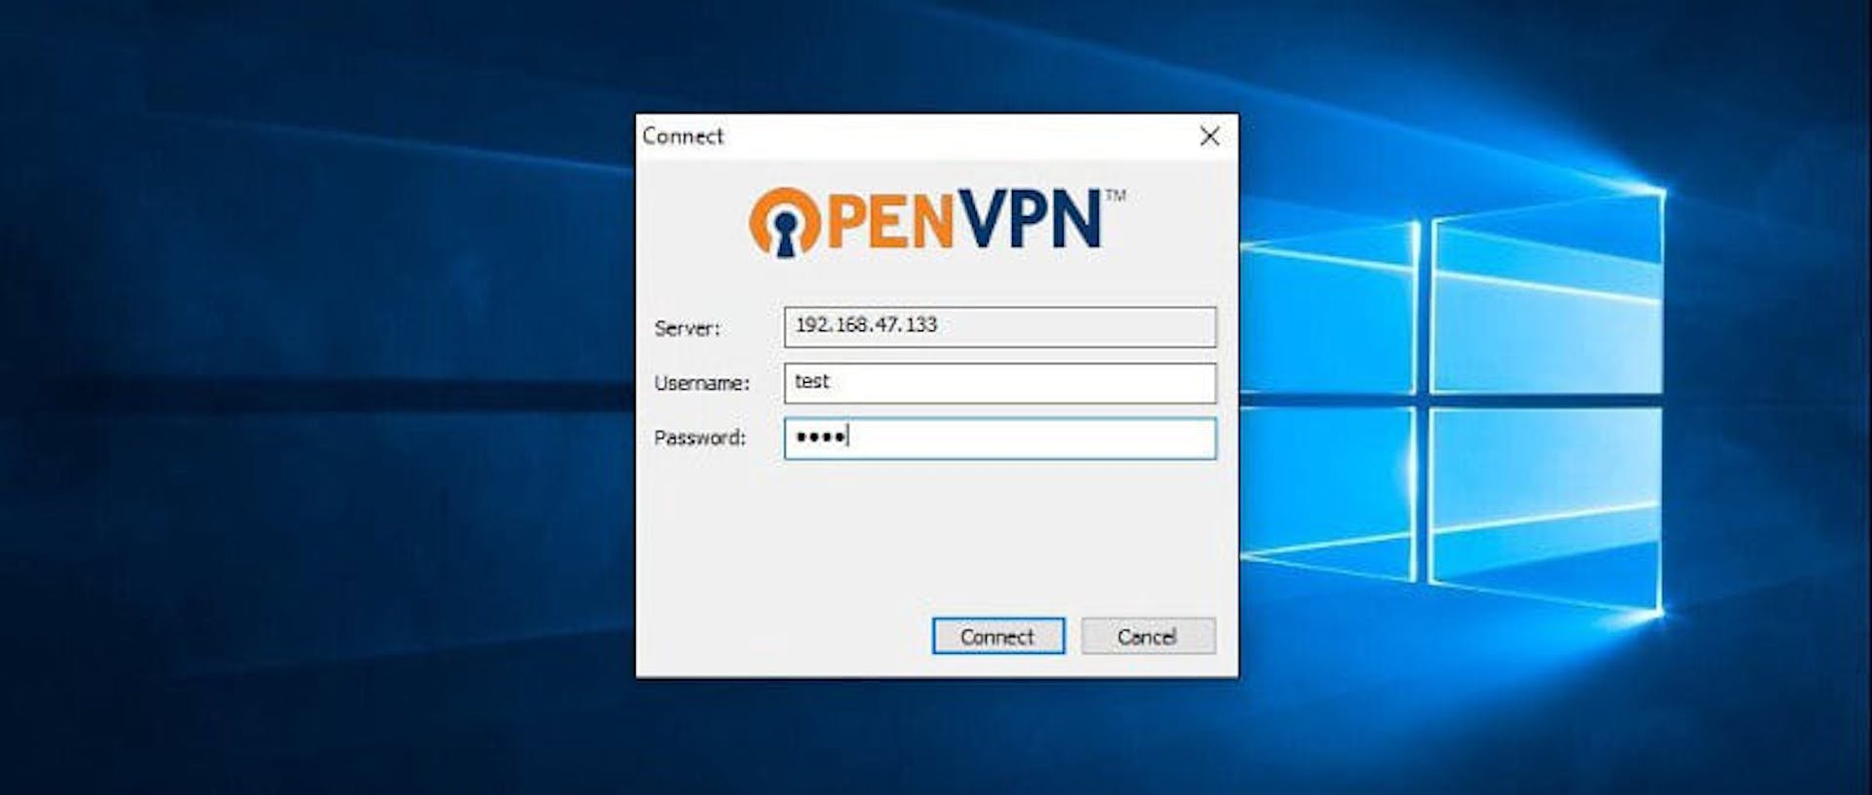
Task: Click the Server label
Action: (x=687, y=328)
